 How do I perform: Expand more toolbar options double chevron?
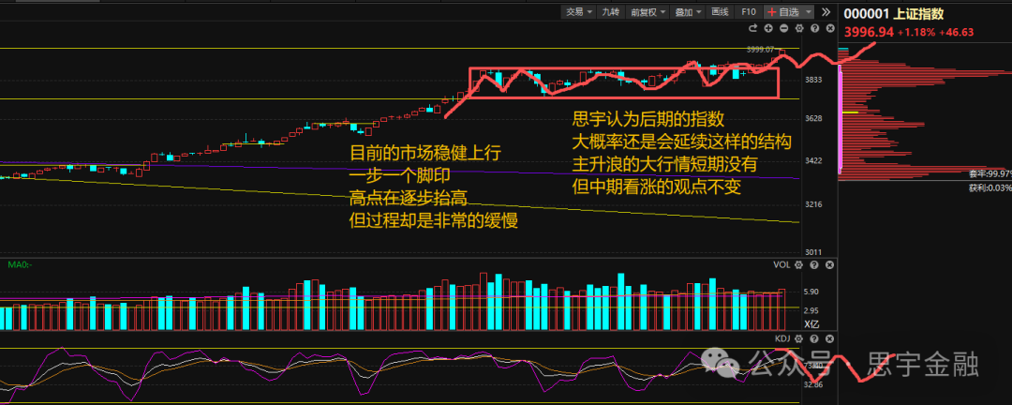coord(826,11)
